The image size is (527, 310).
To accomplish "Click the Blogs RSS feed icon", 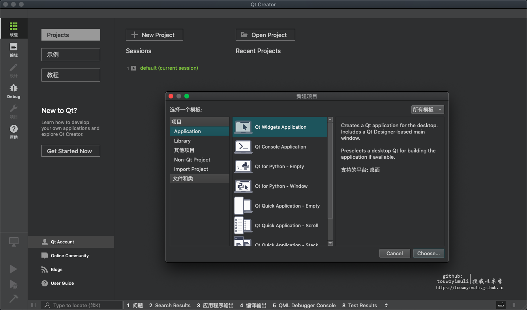I will 45,269.
